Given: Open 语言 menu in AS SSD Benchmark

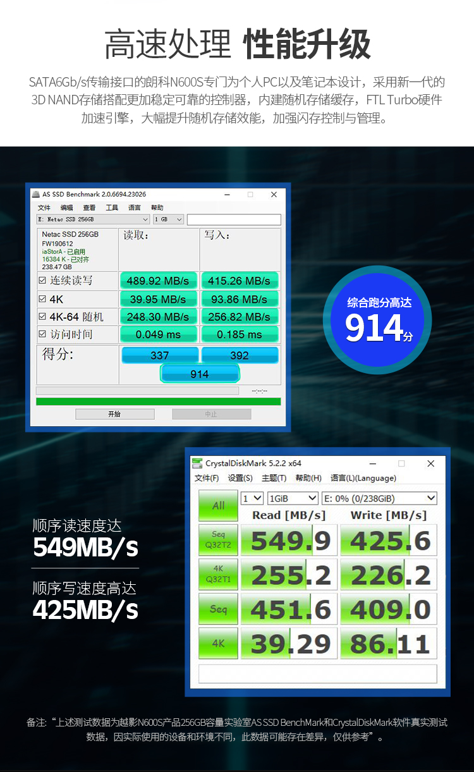Looking at the screenshot, I should (x=135, y=208).
